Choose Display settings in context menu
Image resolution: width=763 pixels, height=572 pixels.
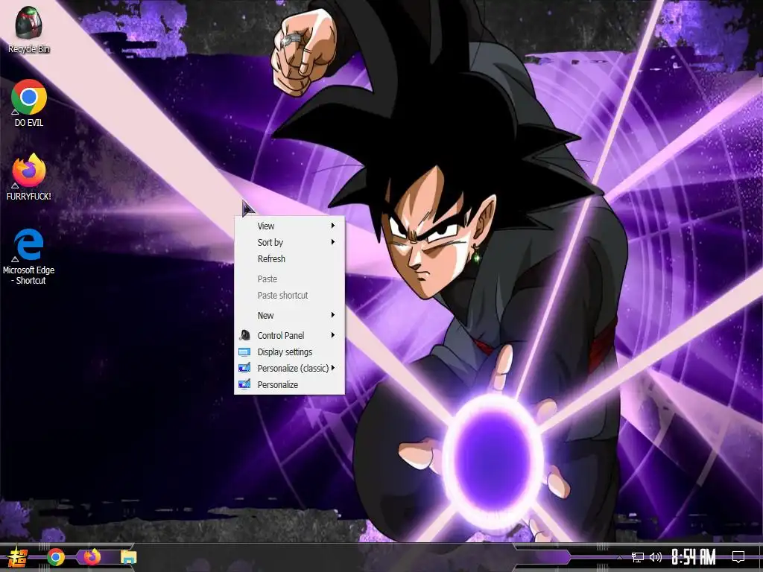point(290,352)
